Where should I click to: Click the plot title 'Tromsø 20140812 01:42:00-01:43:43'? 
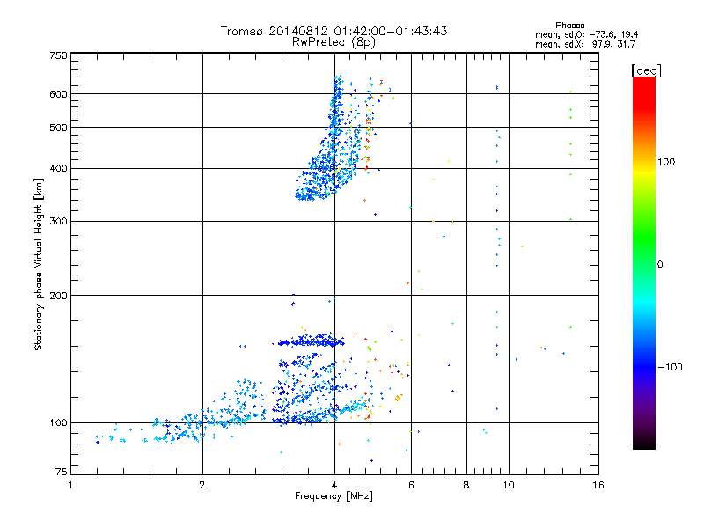pos(334,31)
